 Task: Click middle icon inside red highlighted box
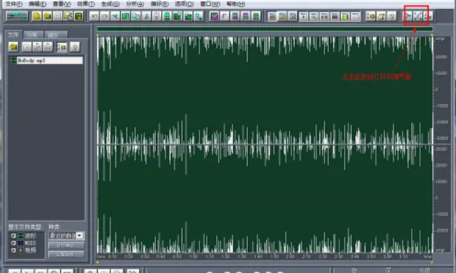point(418,16)
